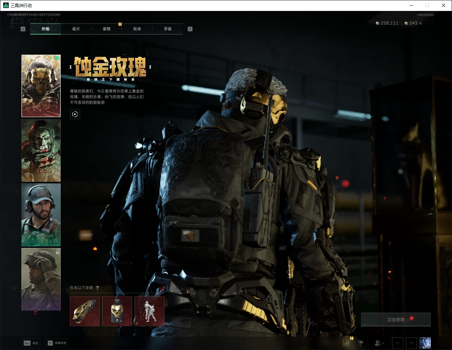Click the help icon beside 包含以下涂装
Image resolution: width=452 pixels, height=350 pixels.
pyautogui.click(x=98, y=288)
